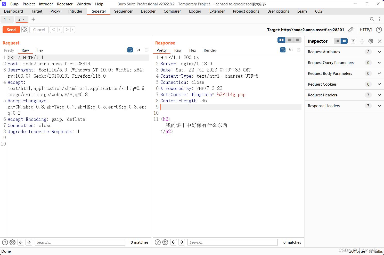Click the search magnifier icon in tab bar

(x=372, y=19)
